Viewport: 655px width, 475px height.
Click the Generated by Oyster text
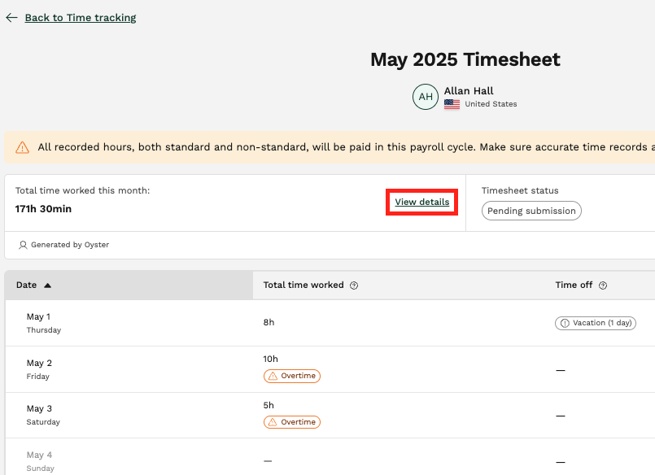pyautogui.click(x=70, y=245)
